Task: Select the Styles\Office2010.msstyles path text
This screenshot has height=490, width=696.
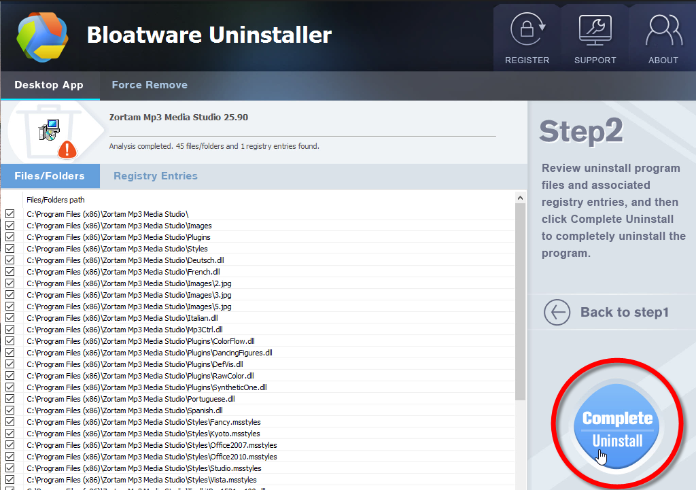Action: pyautogui.click(x=152, y=456)
